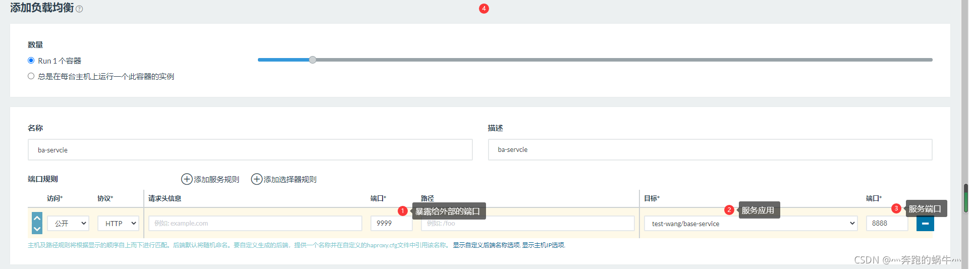The width and height of the screenshot is (969, 269).
Task: Choose 总是在每台主机上运行一个此容器的实例 option
Action: [31, 76]
